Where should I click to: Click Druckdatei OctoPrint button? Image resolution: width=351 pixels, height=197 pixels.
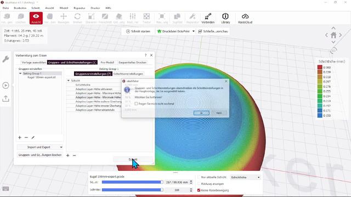(x=173, y=31)
